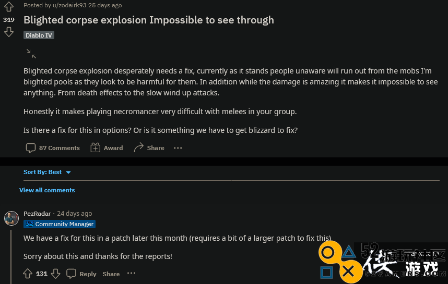448x284 pixels.
Task: Upvote PezRadar's comment
Action: pyautogui.click(x=28, y=274)
